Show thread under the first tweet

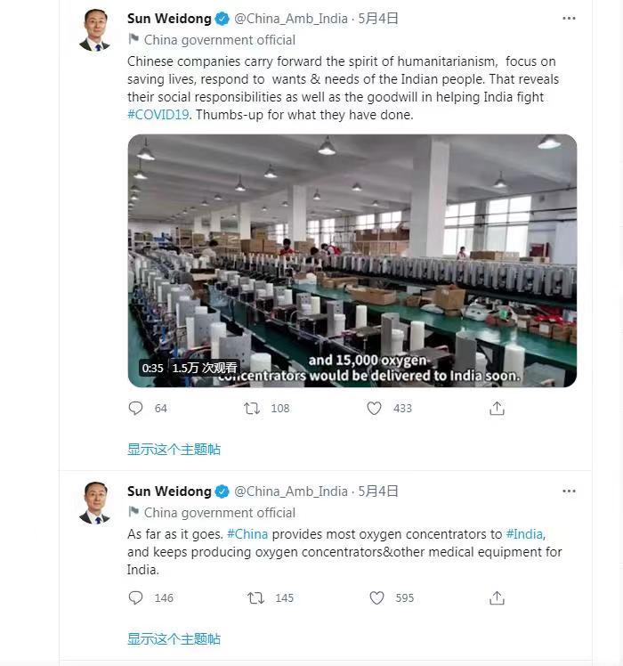174,449
